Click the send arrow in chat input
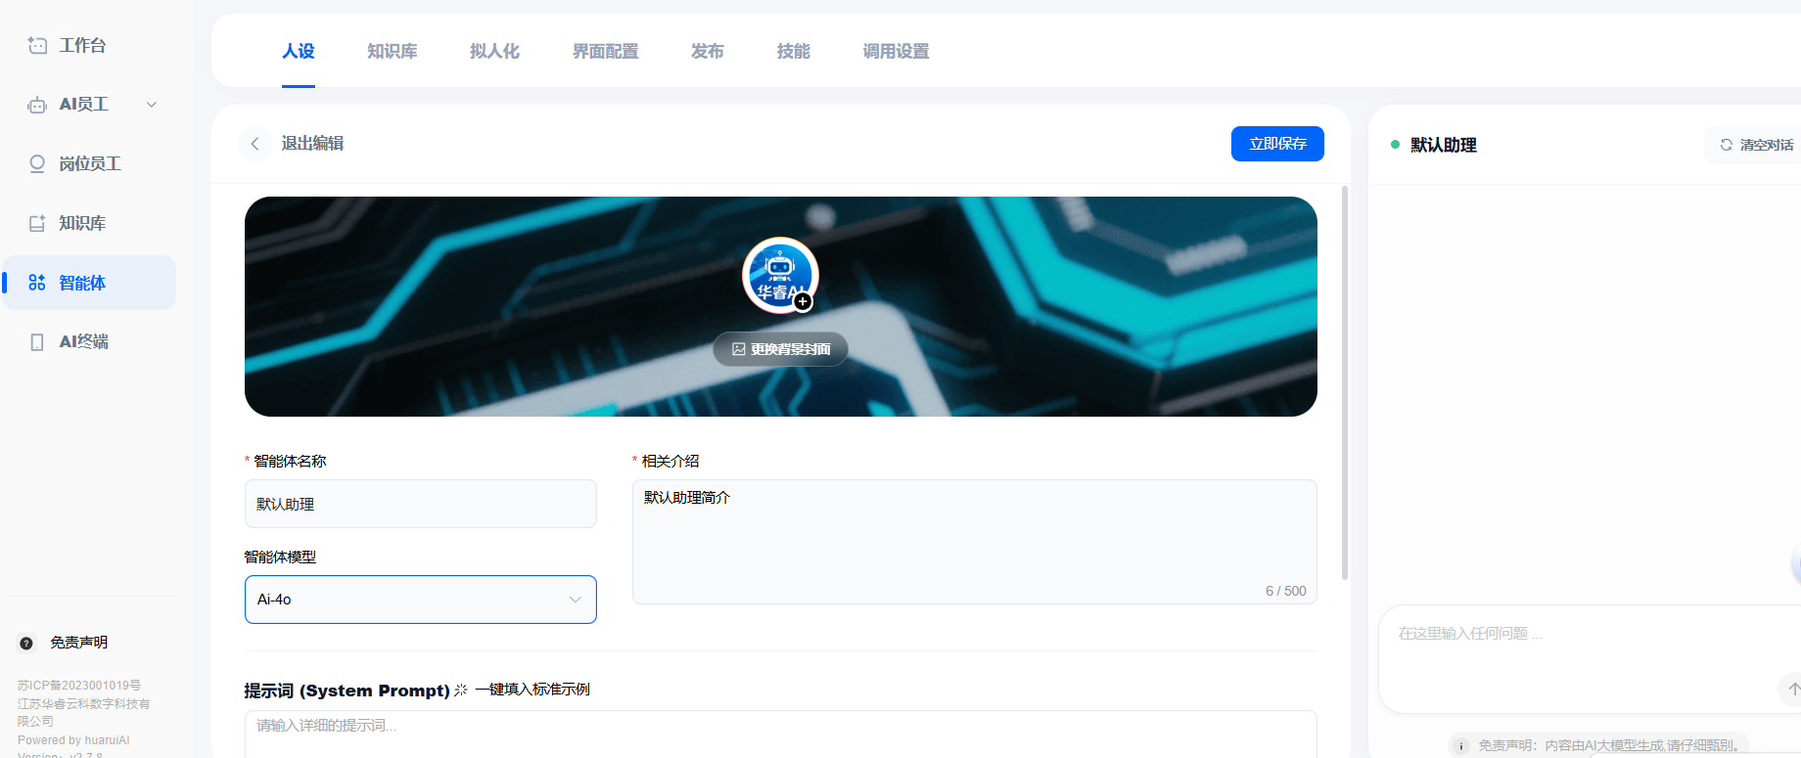 pos(1791,689)
